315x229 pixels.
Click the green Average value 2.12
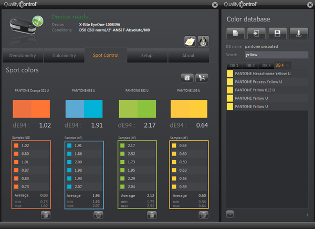(151, 195)
